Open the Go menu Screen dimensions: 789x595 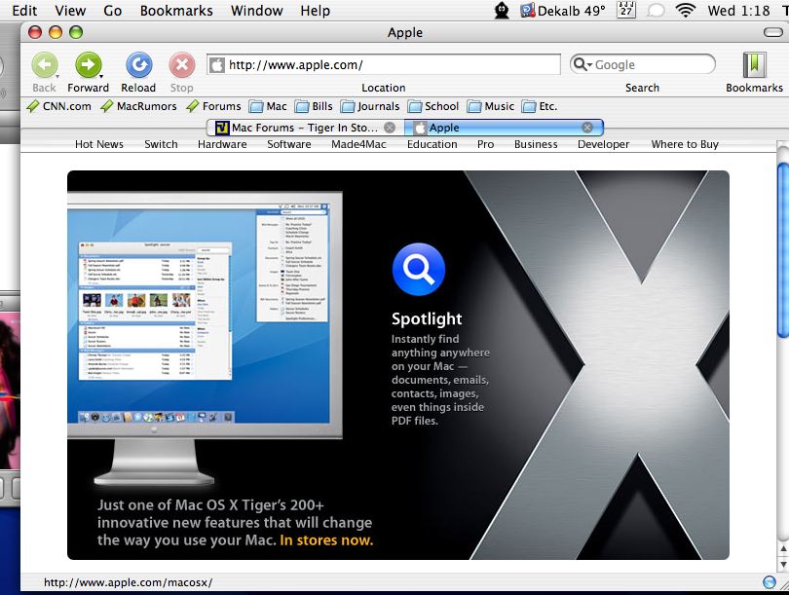click(113, 11)
